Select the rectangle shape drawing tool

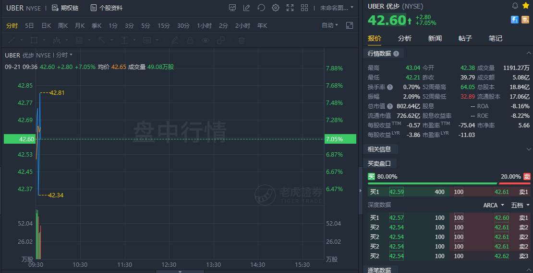coord(34,40)
